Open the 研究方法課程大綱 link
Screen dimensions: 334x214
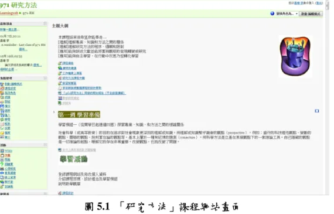pos(73,78)
